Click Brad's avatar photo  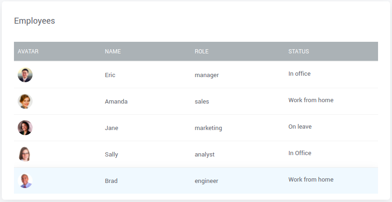[25, 181]
